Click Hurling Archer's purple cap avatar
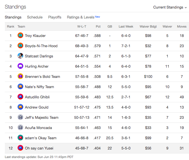The width and height of the screenshot is (189, 160). tap(20, 66)
